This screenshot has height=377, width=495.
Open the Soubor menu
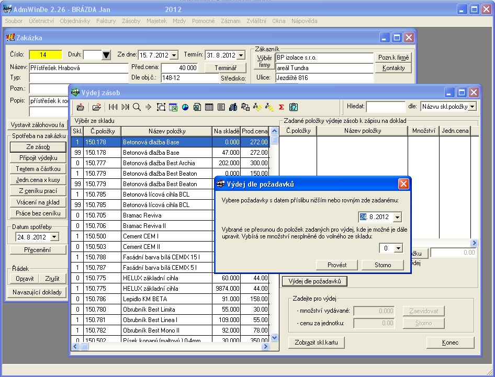[14, 21]
